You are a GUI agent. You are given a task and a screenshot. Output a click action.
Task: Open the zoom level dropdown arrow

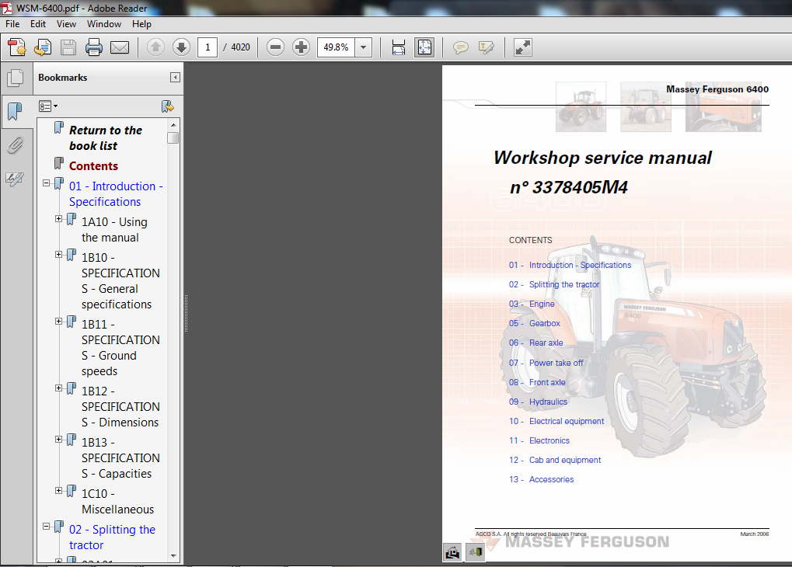363,47
